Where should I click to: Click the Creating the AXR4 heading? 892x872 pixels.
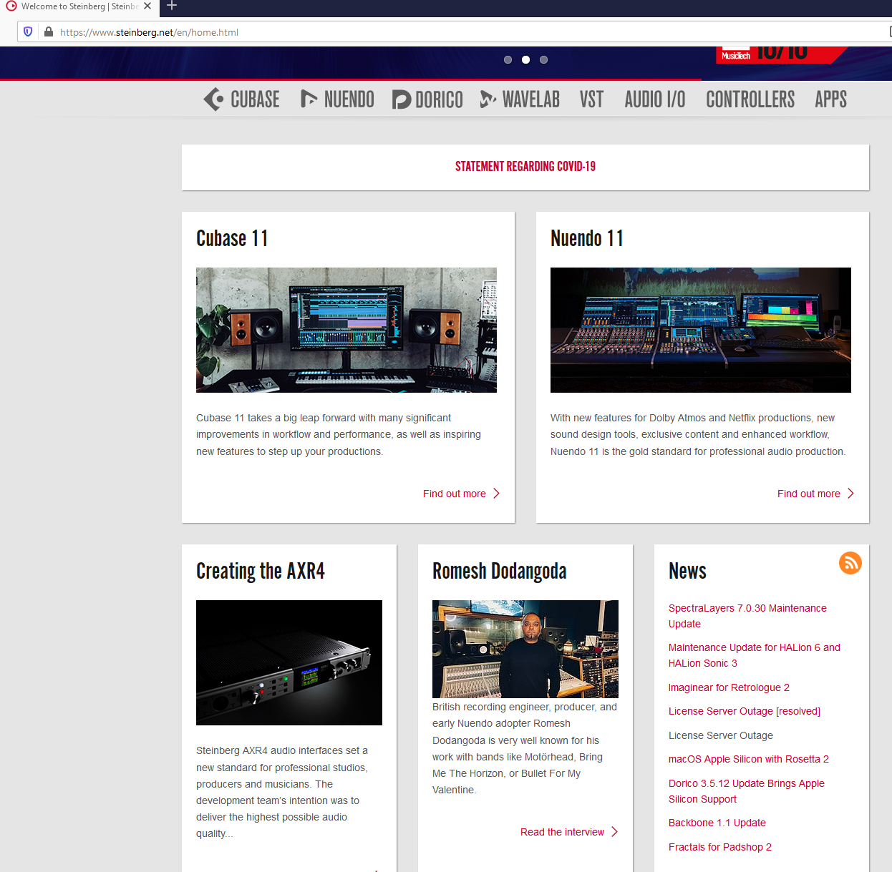click(261, 571)
